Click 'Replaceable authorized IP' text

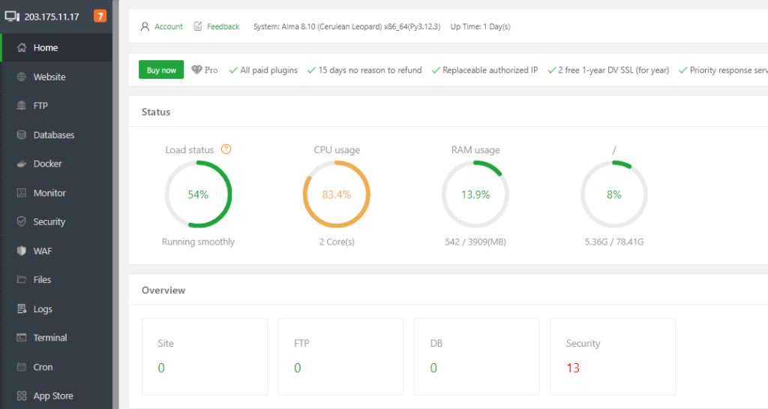[x=490, y=70]
